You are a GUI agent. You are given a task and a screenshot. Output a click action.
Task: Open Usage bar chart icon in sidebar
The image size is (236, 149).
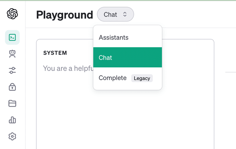click(x=12, y=120)
